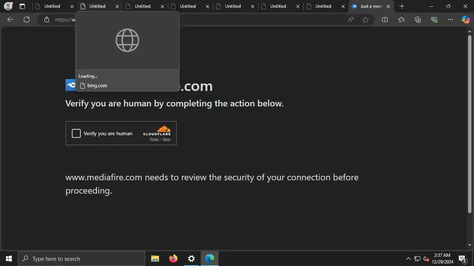Open the Windows Start menu
474x266 pixels.
point(9,259)
